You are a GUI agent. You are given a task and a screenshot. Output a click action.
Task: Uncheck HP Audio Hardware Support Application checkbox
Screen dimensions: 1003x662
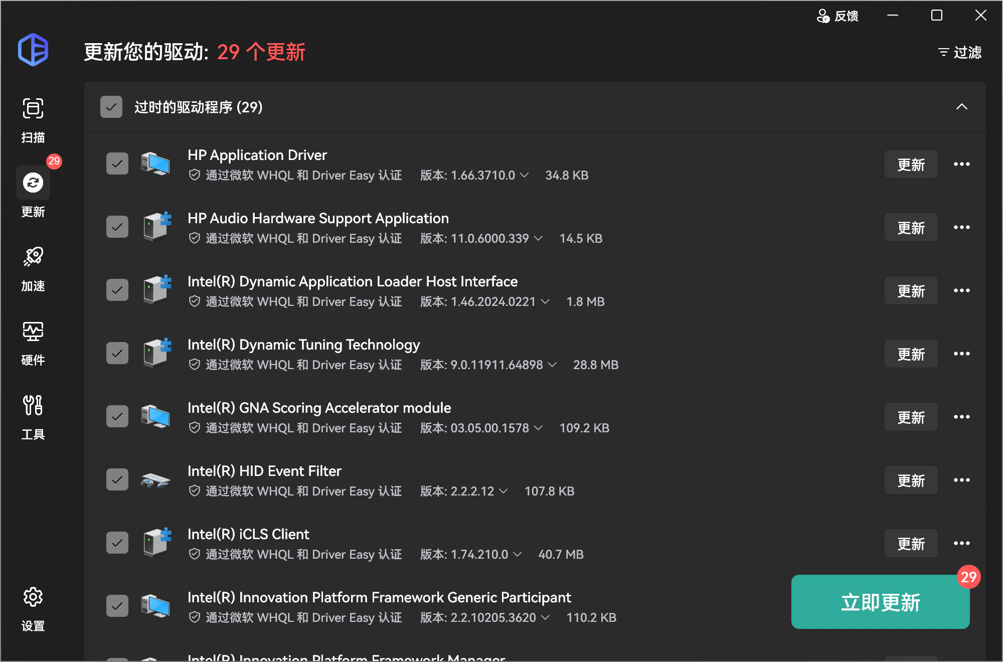tap(117, 227)
